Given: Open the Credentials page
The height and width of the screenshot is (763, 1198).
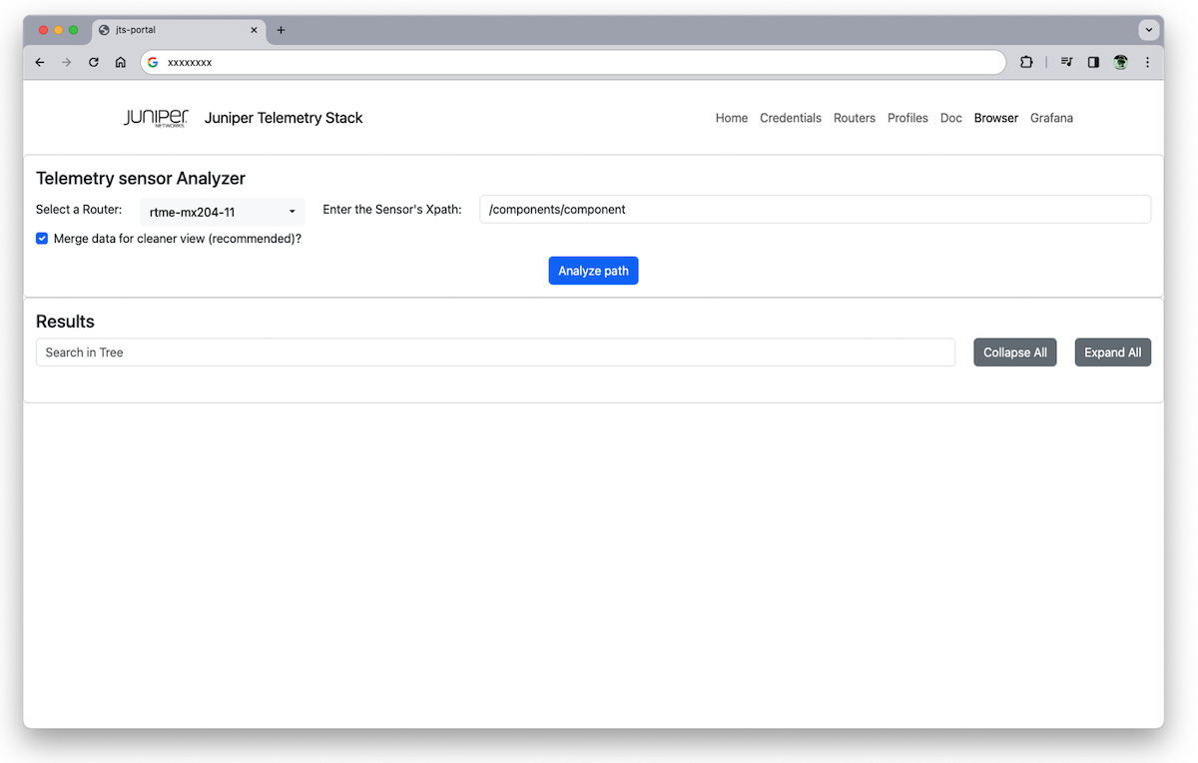Looking at the screenshot, I should [791, 118].
